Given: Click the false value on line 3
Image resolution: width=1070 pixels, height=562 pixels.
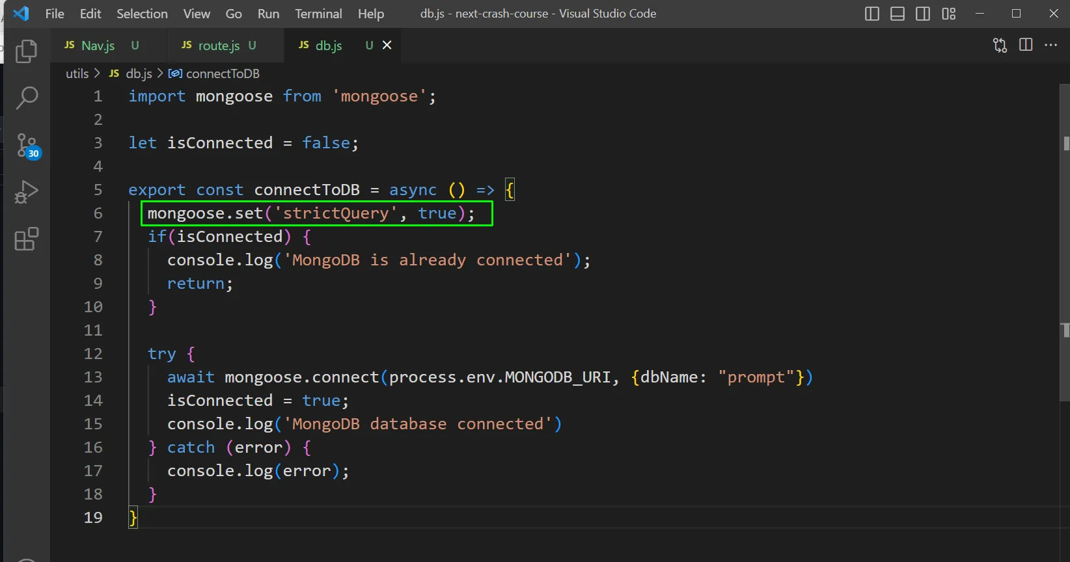Looking at the screenshot, I should 325,143.
